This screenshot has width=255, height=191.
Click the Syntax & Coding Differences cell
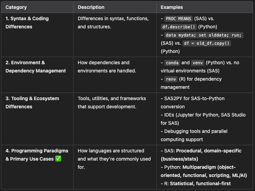click(x=27, y=23)
